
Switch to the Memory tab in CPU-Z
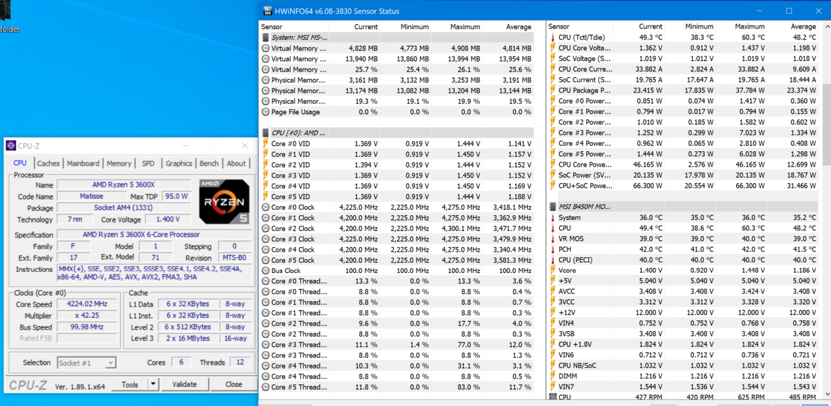[x=119, y=163]
